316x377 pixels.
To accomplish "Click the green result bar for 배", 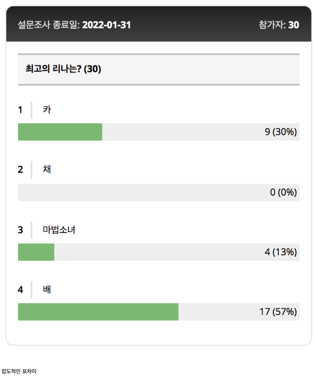I will (x=98, y=312).
